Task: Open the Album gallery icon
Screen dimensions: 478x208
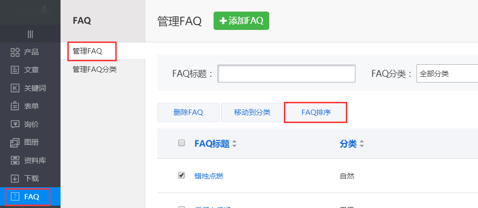Action: [15, 142]
